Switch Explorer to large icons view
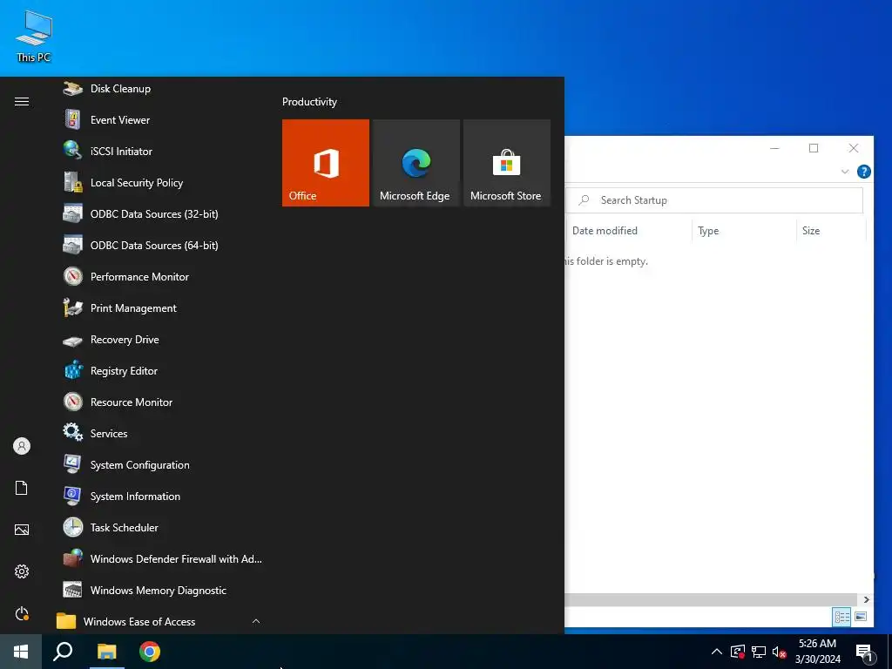892x669 pixels. point(860,617)
